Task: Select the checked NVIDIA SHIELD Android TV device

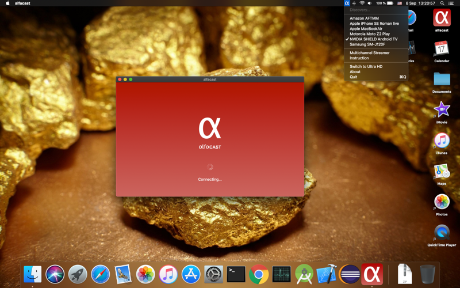Action: (373, 39)
